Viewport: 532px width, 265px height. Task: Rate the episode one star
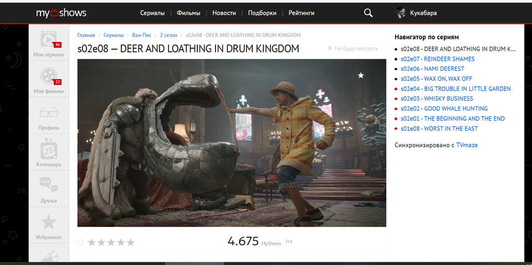[91, 242]
